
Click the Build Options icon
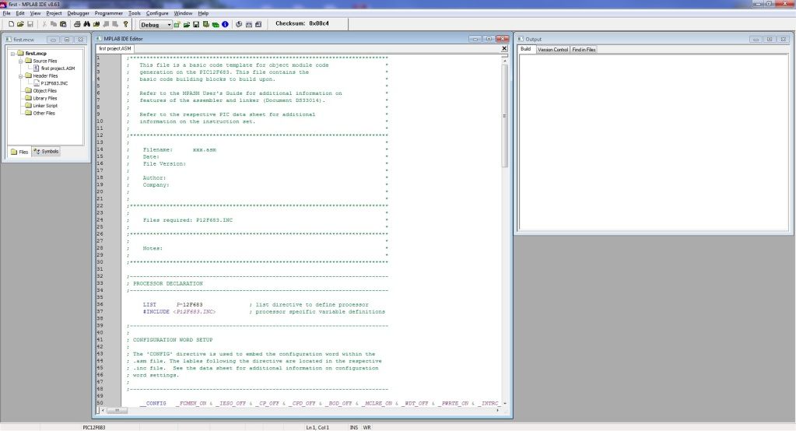click(205, 24)
